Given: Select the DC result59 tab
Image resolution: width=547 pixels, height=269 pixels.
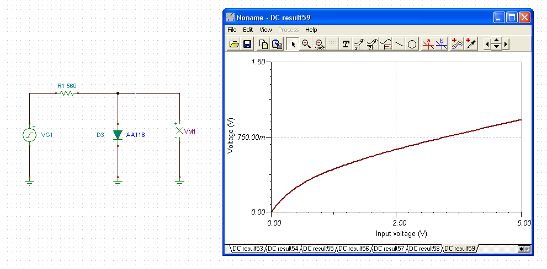Looking at the screenshot, I should click(x=460, y=249).
